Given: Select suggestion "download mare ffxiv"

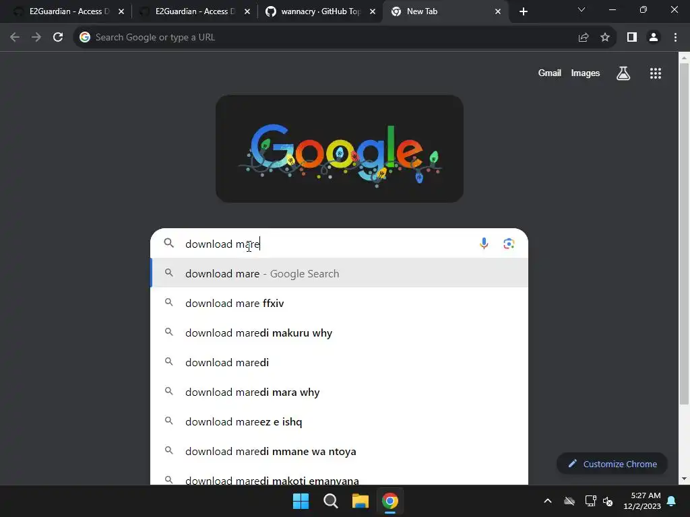Looking at the screenshot, I should coord(340,304).
